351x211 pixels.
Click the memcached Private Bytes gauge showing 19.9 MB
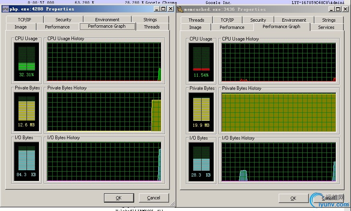[201, 111]
